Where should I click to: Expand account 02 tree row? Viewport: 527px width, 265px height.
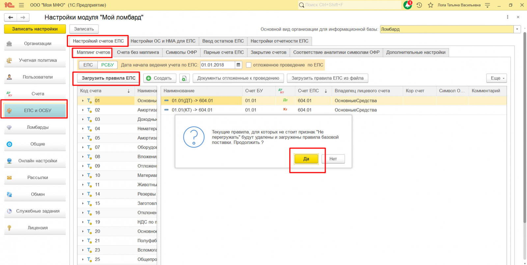click(x=83, y=110)
